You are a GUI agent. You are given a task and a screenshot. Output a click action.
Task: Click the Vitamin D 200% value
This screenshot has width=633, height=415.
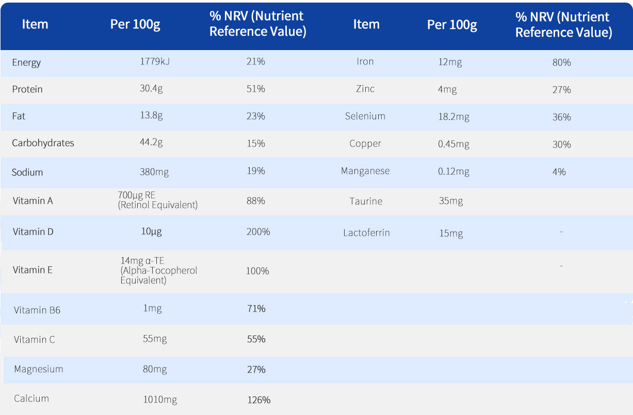click(258, 232)
